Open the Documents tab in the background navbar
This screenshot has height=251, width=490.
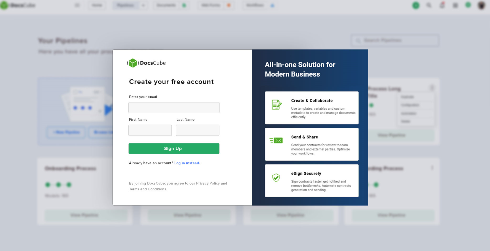(x=166, y=5)
